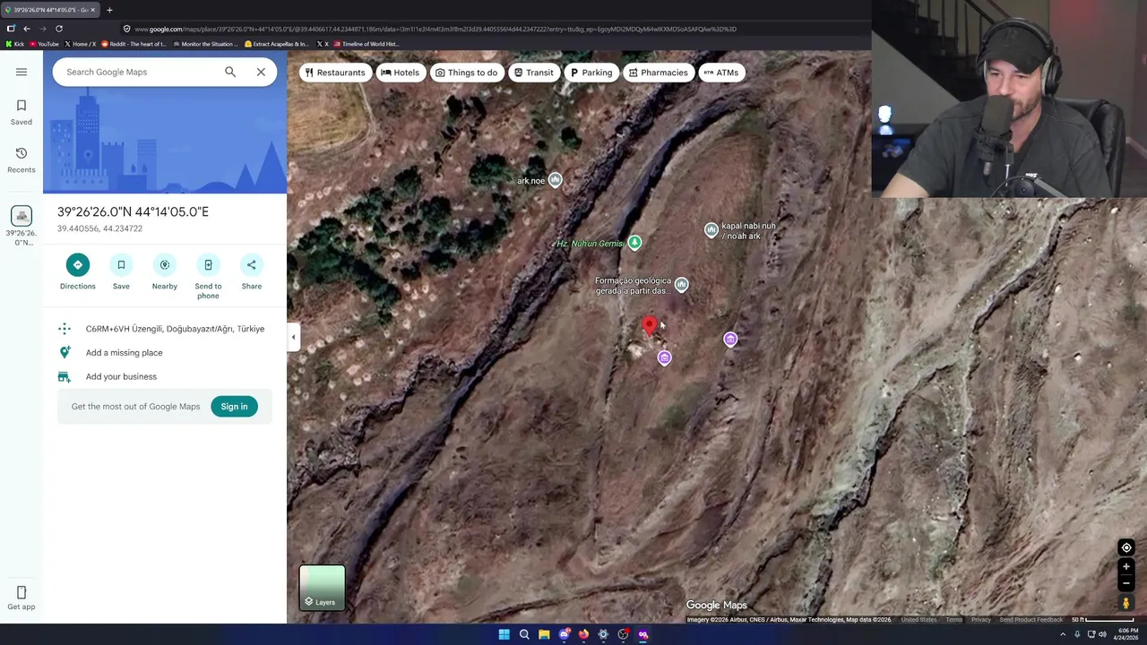Select the purple marker right of the pin

[x=730, y=339]
